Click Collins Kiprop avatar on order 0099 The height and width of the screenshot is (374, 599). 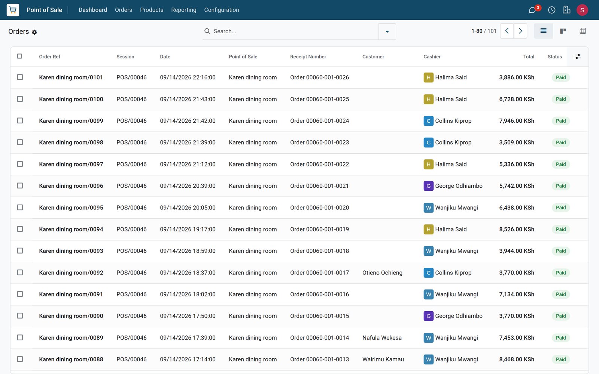428,121
